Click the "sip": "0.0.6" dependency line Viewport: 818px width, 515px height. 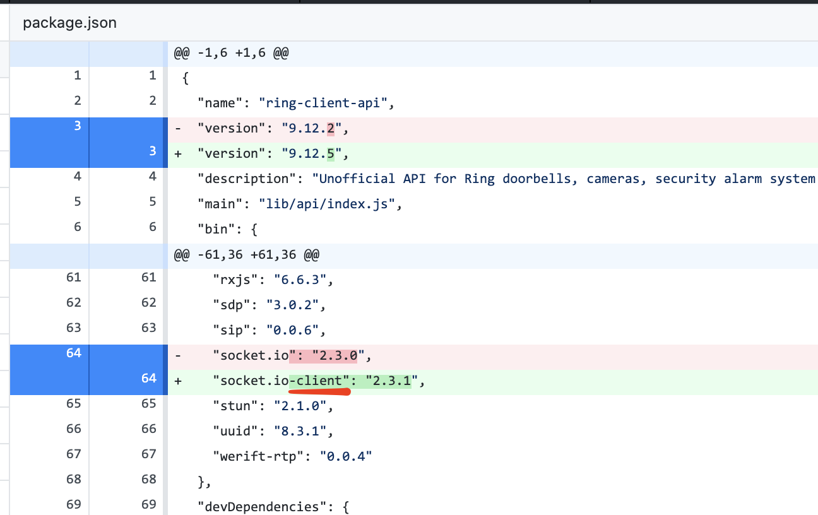(x=493, y=330)
